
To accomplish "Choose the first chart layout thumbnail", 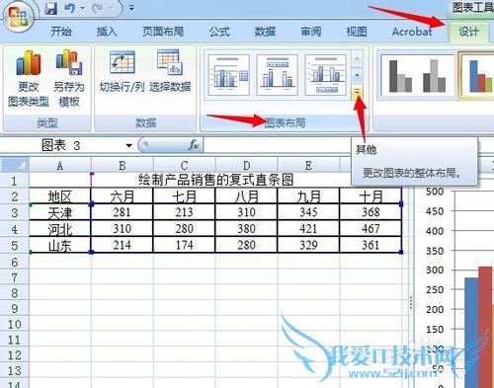I will click(228, 75).
